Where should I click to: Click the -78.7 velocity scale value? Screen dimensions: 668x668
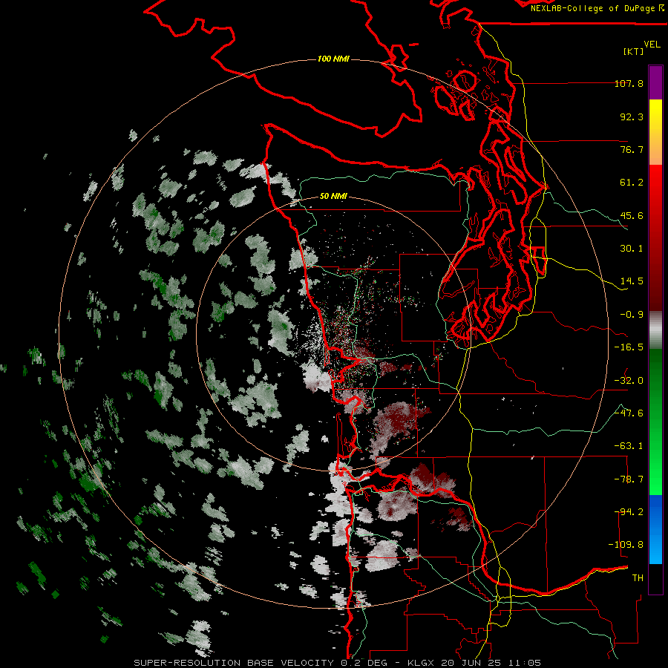click(x=629, y=479)
